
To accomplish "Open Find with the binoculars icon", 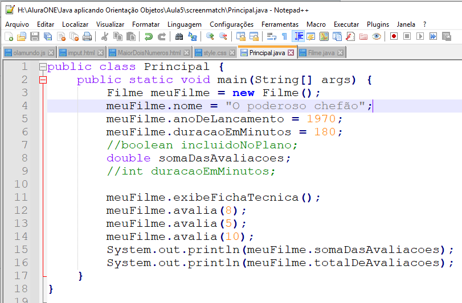I will (x=179, y=36).
